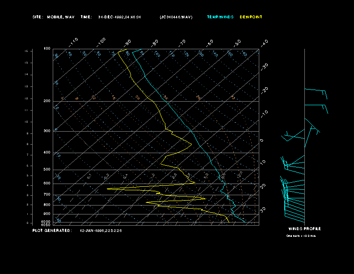Click the 12-JAN-1996 generation date text
This screenshot has height=274, width=354.
tap(101, 231)
